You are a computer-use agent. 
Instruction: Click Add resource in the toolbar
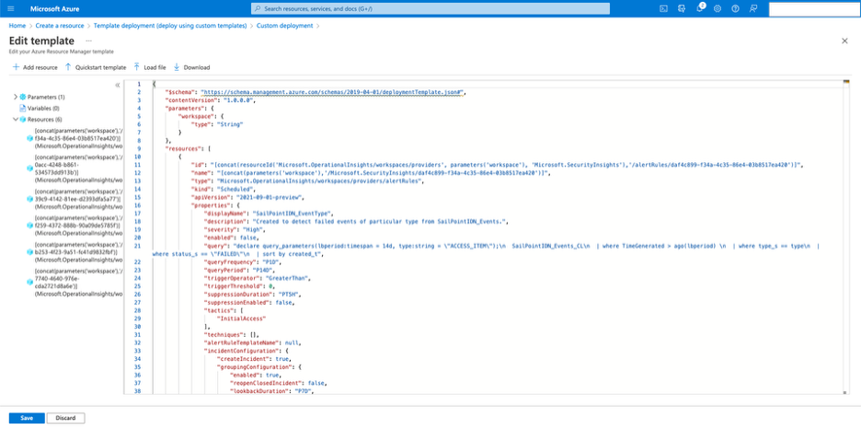[x=35, y=67]
